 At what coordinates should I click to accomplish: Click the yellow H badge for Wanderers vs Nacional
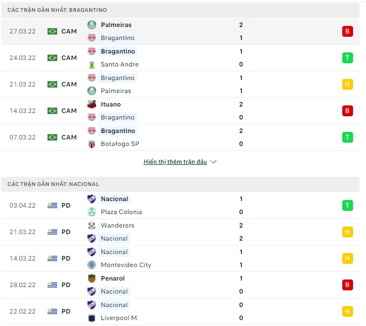[347, 232]
